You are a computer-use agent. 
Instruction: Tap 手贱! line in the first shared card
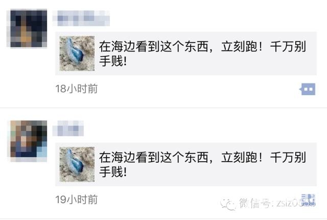(x=113, y=61)
